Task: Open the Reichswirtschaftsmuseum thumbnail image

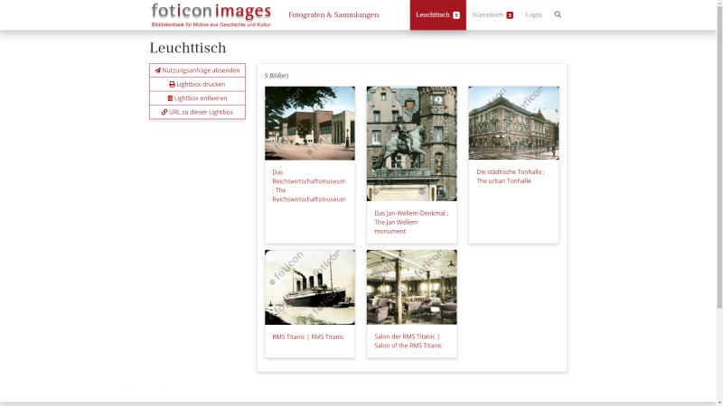Action: [x=310, y=124]
